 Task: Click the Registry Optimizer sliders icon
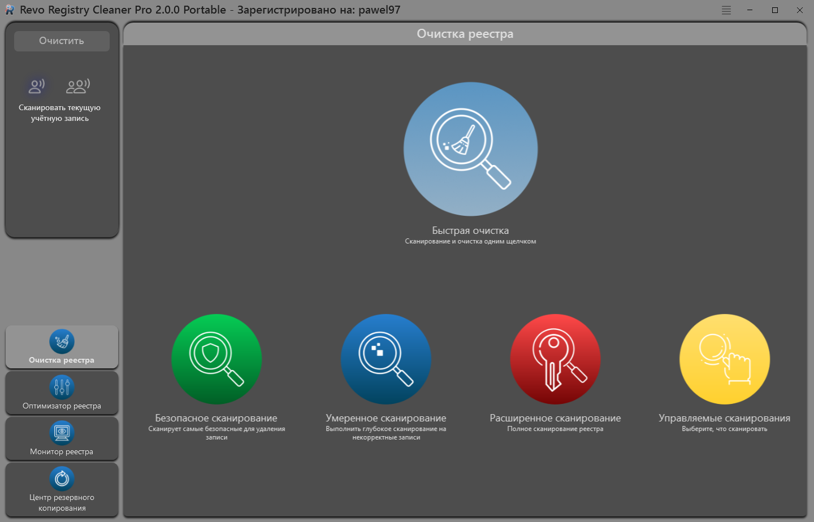click(x=62, y=388)
